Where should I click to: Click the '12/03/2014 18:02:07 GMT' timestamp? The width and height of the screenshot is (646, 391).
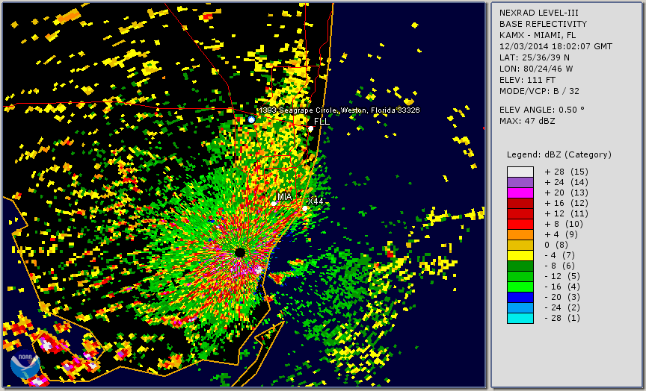[x=556, y=46]
